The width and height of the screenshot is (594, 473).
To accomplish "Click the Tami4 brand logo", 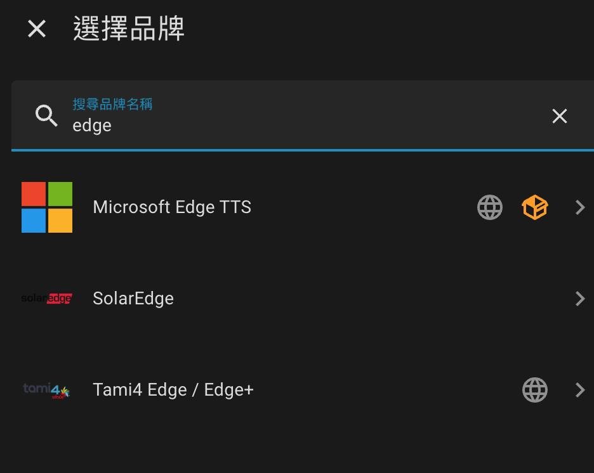I will [x=47, y=389].
